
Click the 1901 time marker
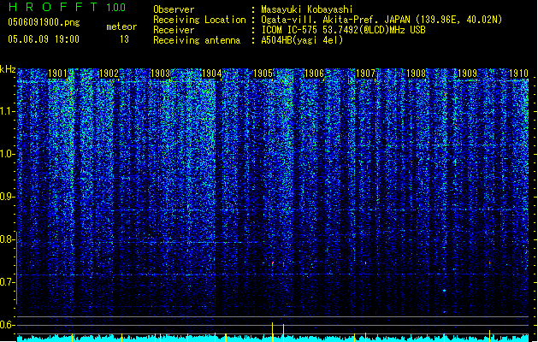57,74
